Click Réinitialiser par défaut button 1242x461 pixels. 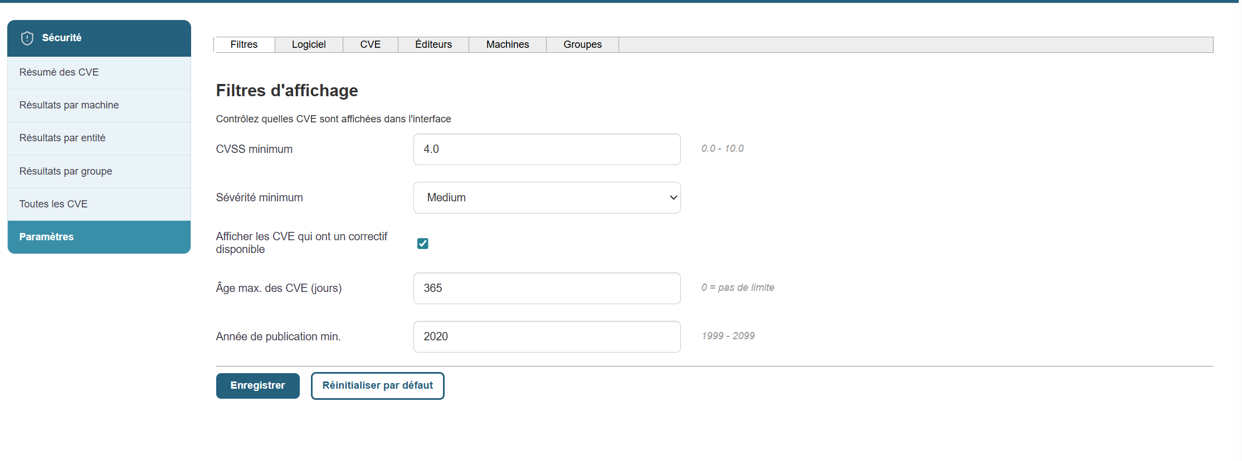(x=377, y=385)
